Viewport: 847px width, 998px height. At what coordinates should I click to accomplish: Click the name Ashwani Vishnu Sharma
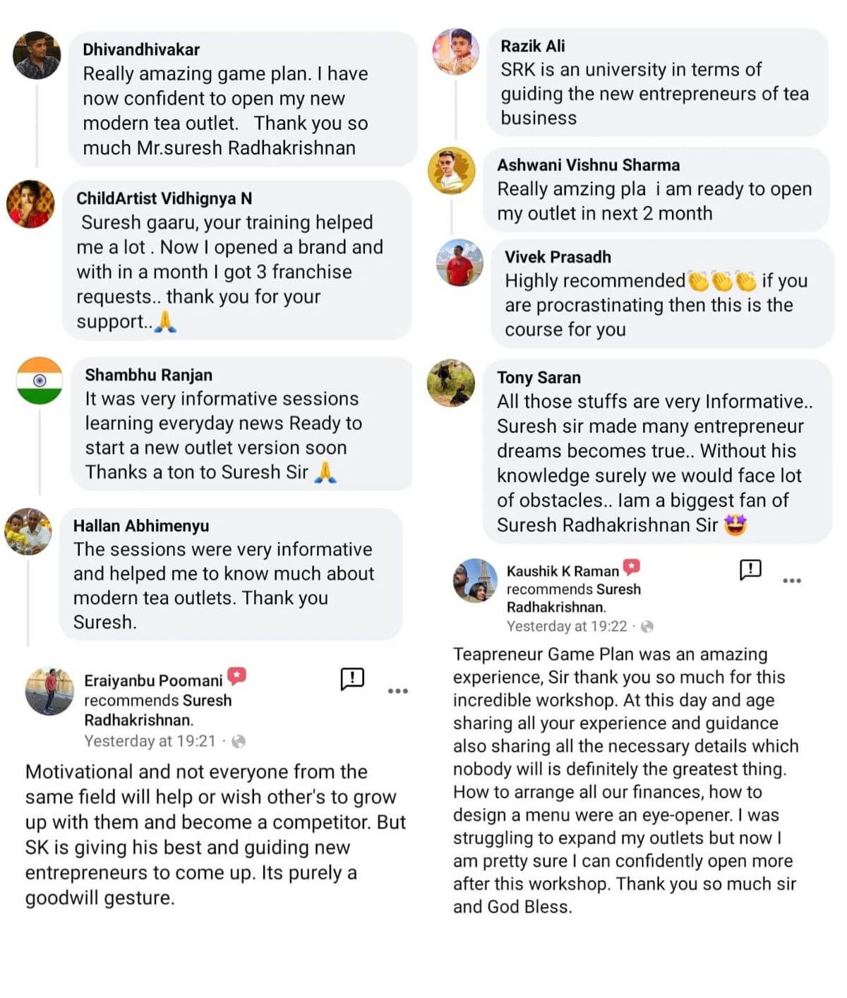[x=589, y=165]
